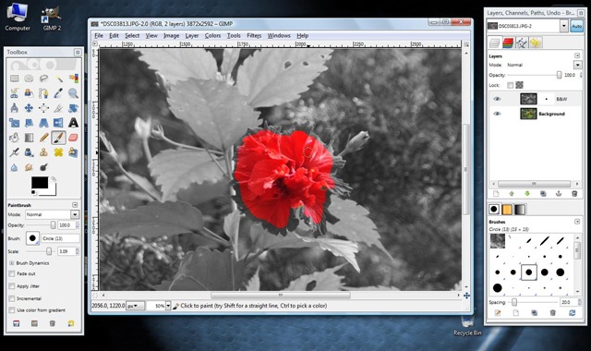Image resolution: width=591 pixels, height=351 pixels.
Task: Open the Layer menu
Action: (192, 35)
